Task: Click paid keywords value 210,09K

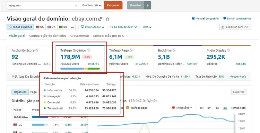Action: [140, 64]
